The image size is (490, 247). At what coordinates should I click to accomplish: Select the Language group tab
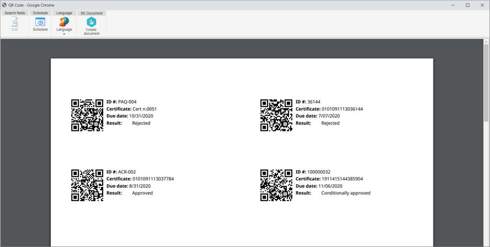pos(64,13)
